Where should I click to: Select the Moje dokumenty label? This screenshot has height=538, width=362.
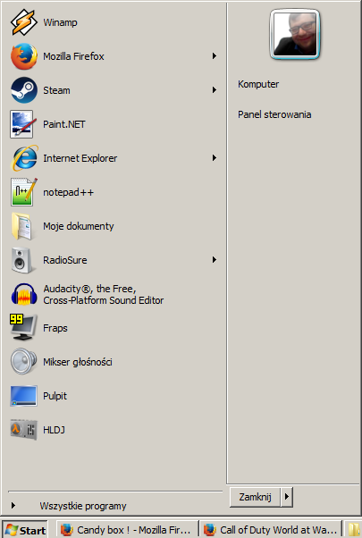tap(79, 226)
